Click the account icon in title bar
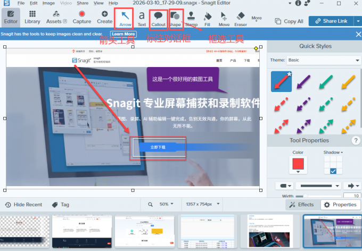The image size is (362, 251). 307,3
